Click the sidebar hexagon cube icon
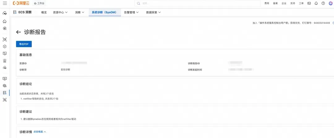The height and width of the screenshot is (138, 334). [4, 46]
